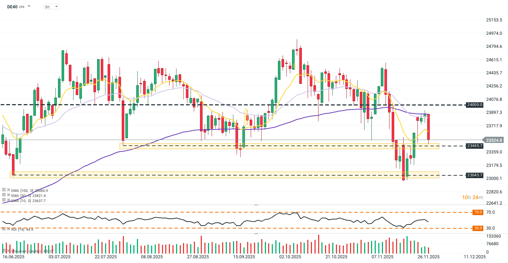Open the D1 timeframe dropdown

tap(51, 7)
